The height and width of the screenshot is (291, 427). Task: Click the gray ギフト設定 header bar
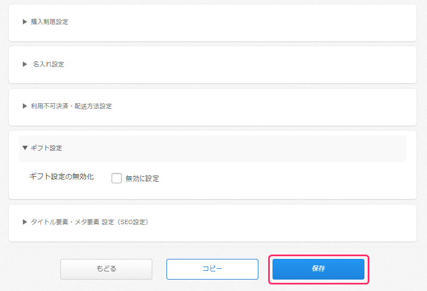(245, 148)
